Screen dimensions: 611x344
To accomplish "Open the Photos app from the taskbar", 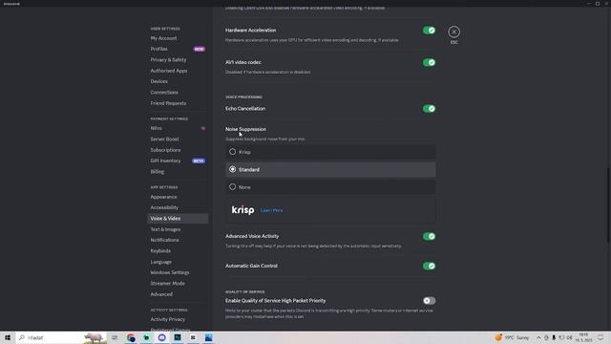I will click(x=208, y=337).
